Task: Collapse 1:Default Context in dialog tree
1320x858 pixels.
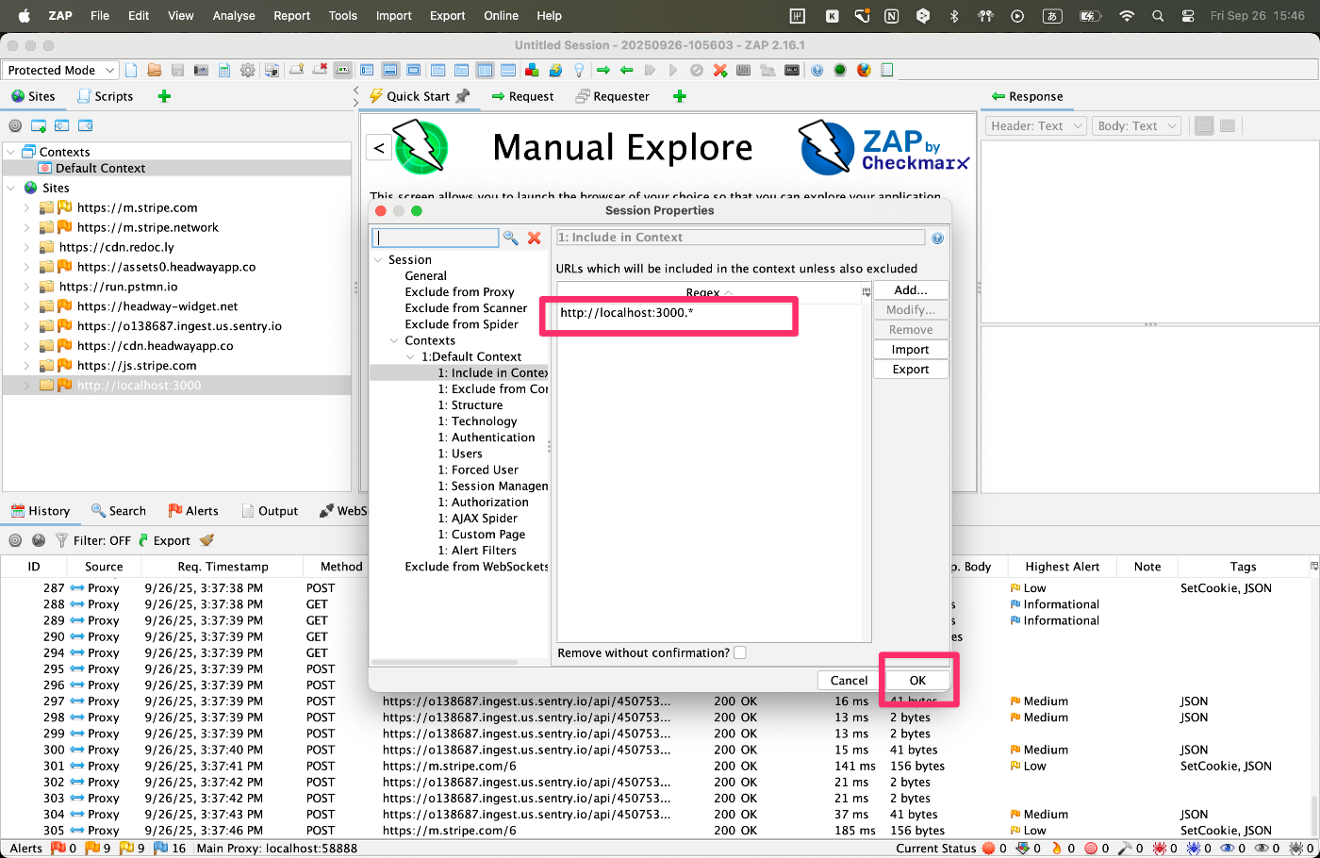Action: click(410, 356)
